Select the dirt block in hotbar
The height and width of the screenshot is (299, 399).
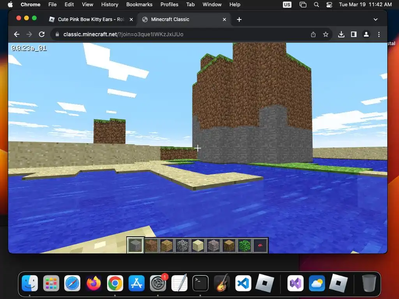coord(152,245)
